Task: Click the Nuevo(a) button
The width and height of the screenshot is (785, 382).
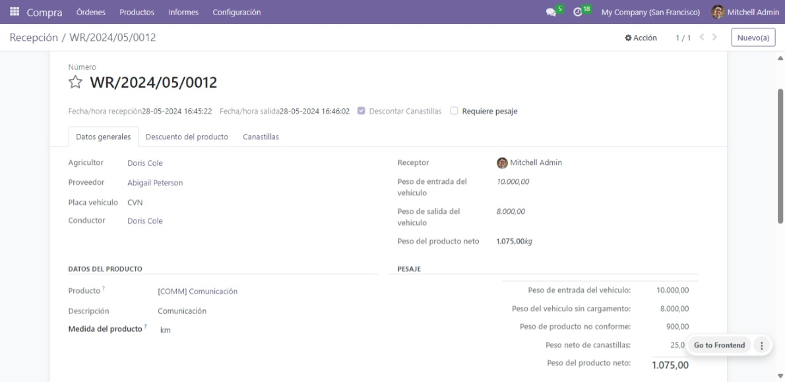Action: [x=753, y=38]
